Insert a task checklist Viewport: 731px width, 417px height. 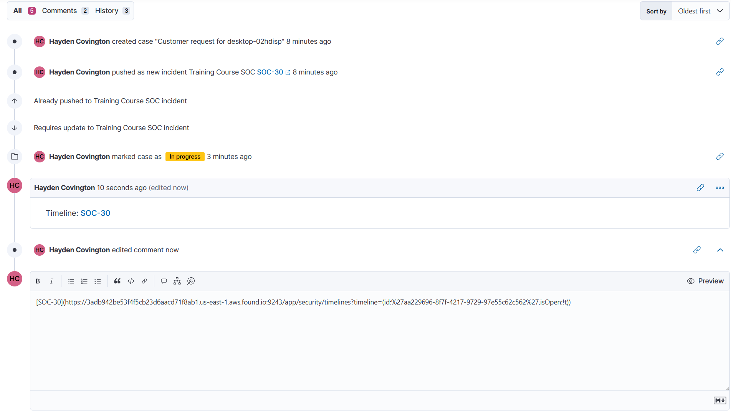[x=98, y=281]
